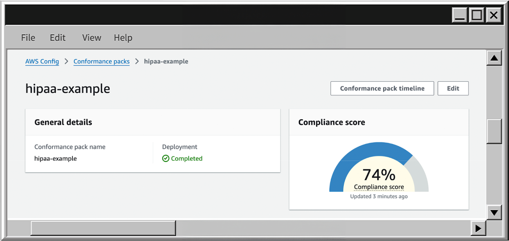The width and height of the screenshot is (509, 241).
Task: Close the window with X button
Action: click(493, 15)
